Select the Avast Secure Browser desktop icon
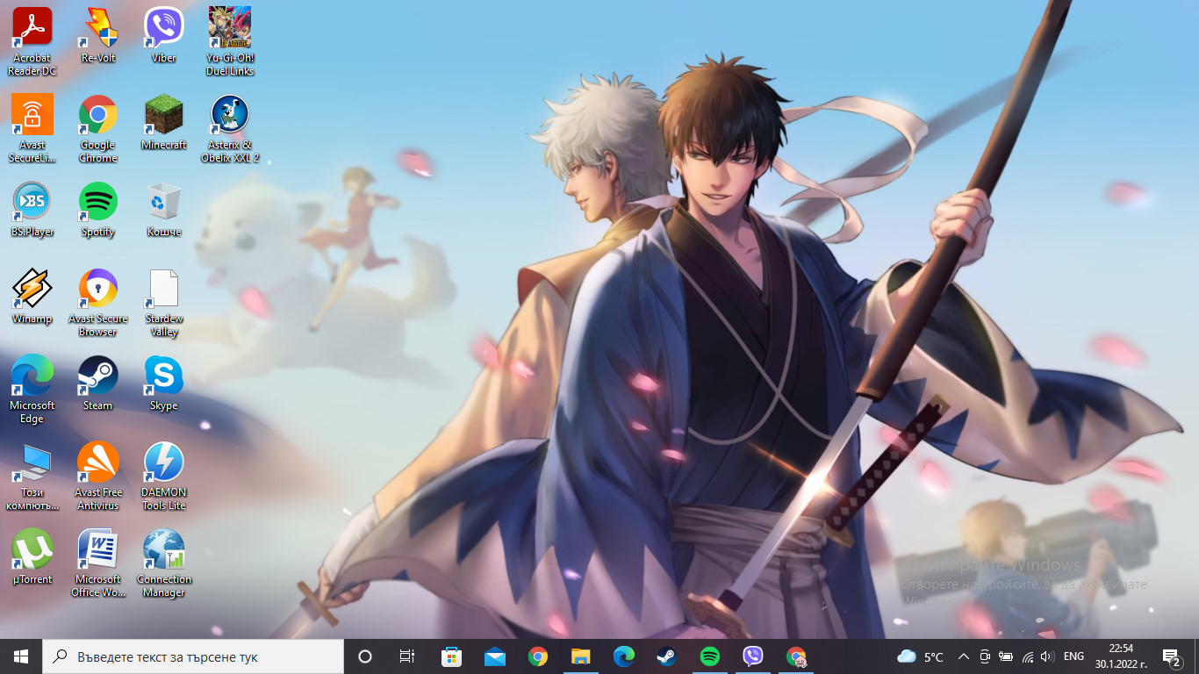Image resolution: width=1199 pixels, height=674 pixels. click(98, 302)
